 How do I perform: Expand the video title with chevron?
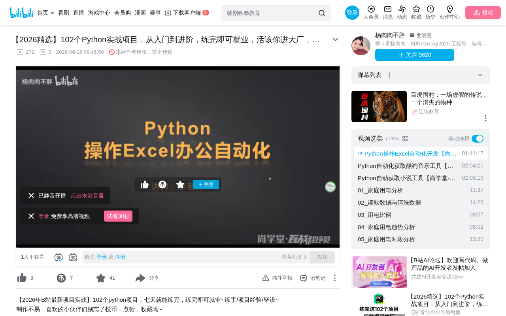335,39
